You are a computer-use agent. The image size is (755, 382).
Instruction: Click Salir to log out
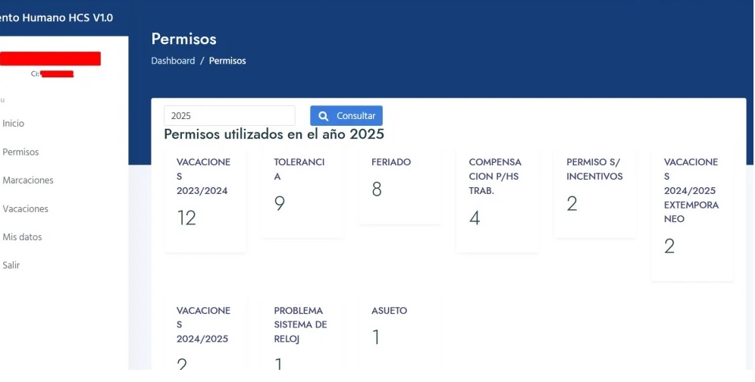point(11,265)
